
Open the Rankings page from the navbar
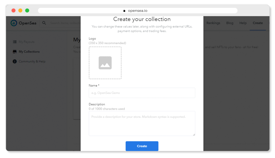(x=213, y=23)
